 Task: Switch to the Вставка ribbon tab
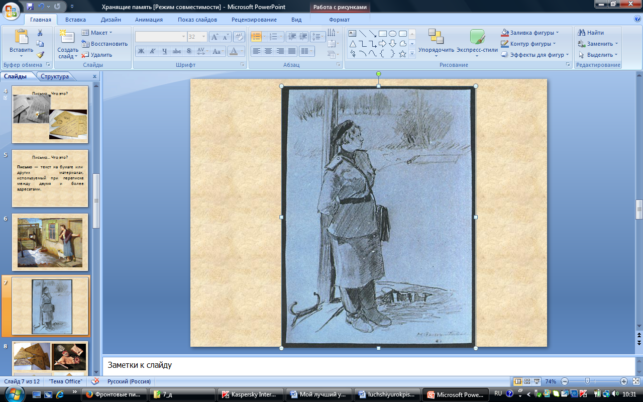(75, 20)
